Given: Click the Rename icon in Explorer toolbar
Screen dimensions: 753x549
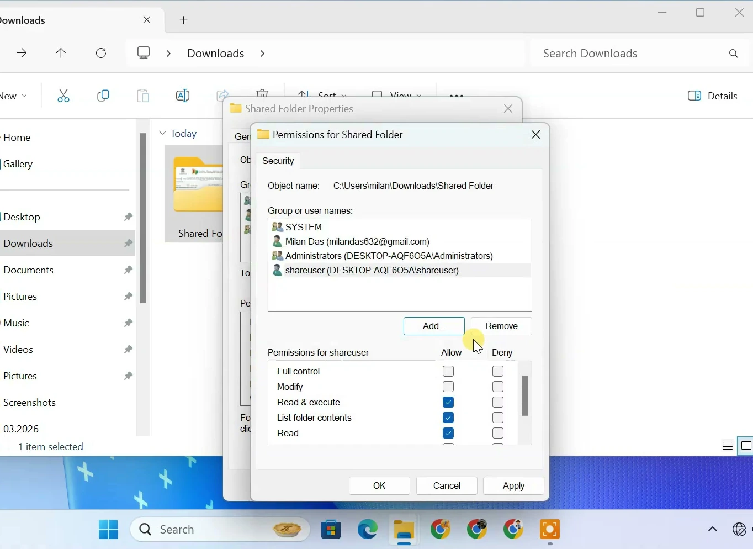Looking at the screenshot, I should point(183,96).
